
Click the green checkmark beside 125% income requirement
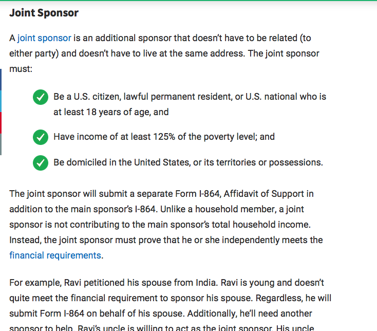tap(41, 137)
